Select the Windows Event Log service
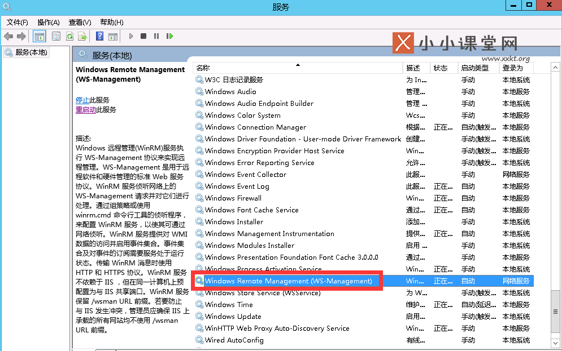 363,186
